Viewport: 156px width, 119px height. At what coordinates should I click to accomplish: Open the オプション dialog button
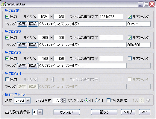[67, 112]
